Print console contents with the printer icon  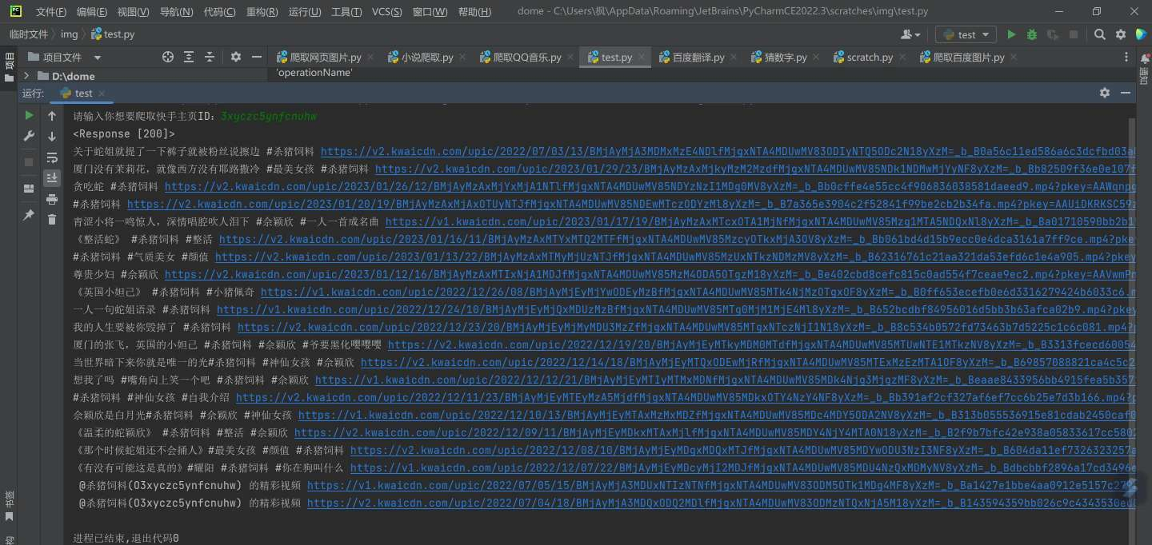(x=51, y=200)
